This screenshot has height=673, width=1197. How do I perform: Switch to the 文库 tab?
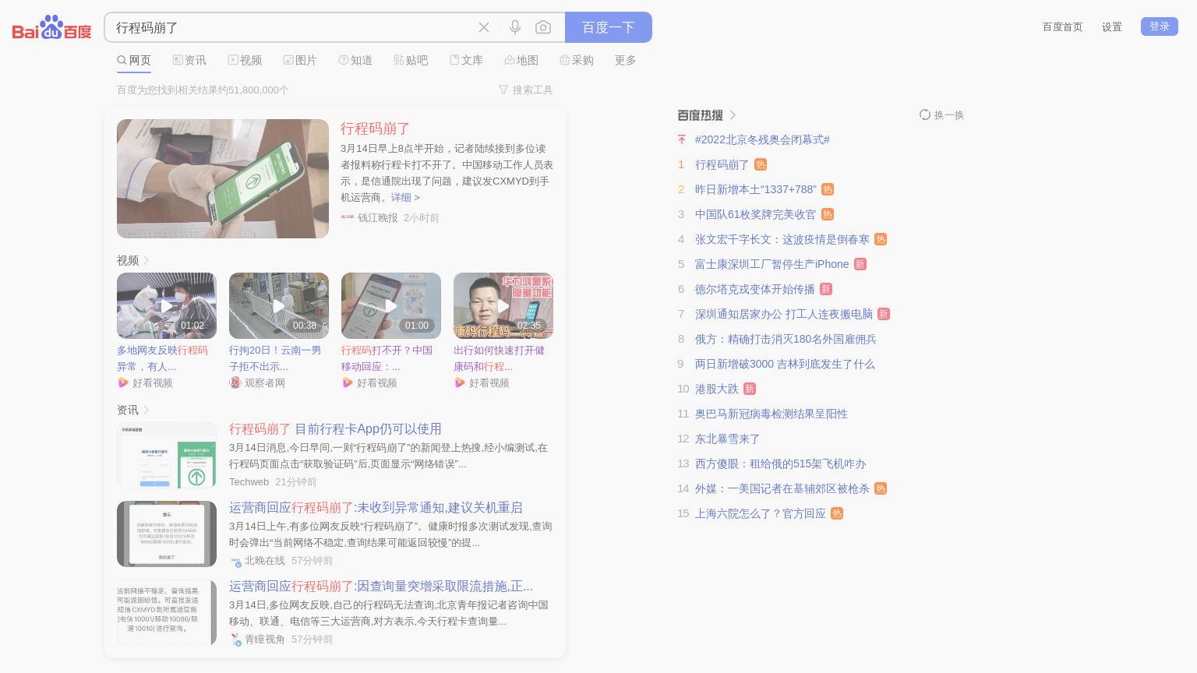click(x=466, y=60)
